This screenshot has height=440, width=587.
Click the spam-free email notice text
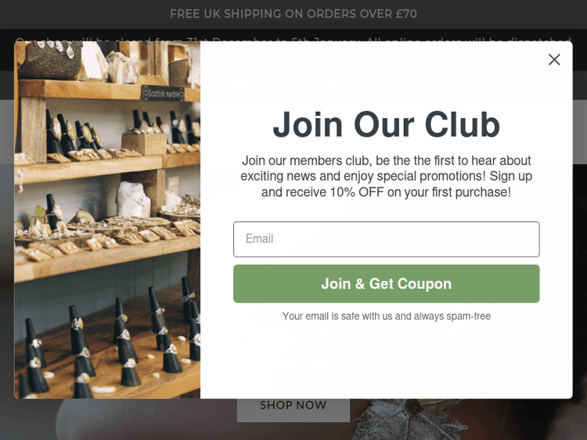pyautogui.click(x=387, y=317)
